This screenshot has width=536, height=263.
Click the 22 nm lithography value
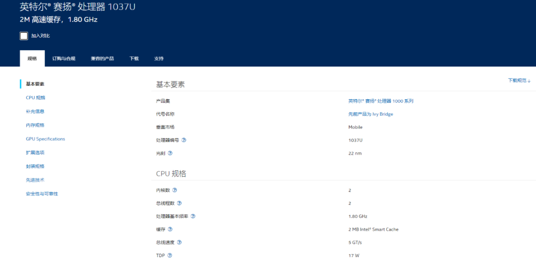355,153
